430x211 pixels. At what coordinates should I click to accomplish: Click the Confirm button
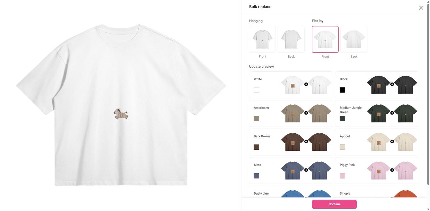334,204
